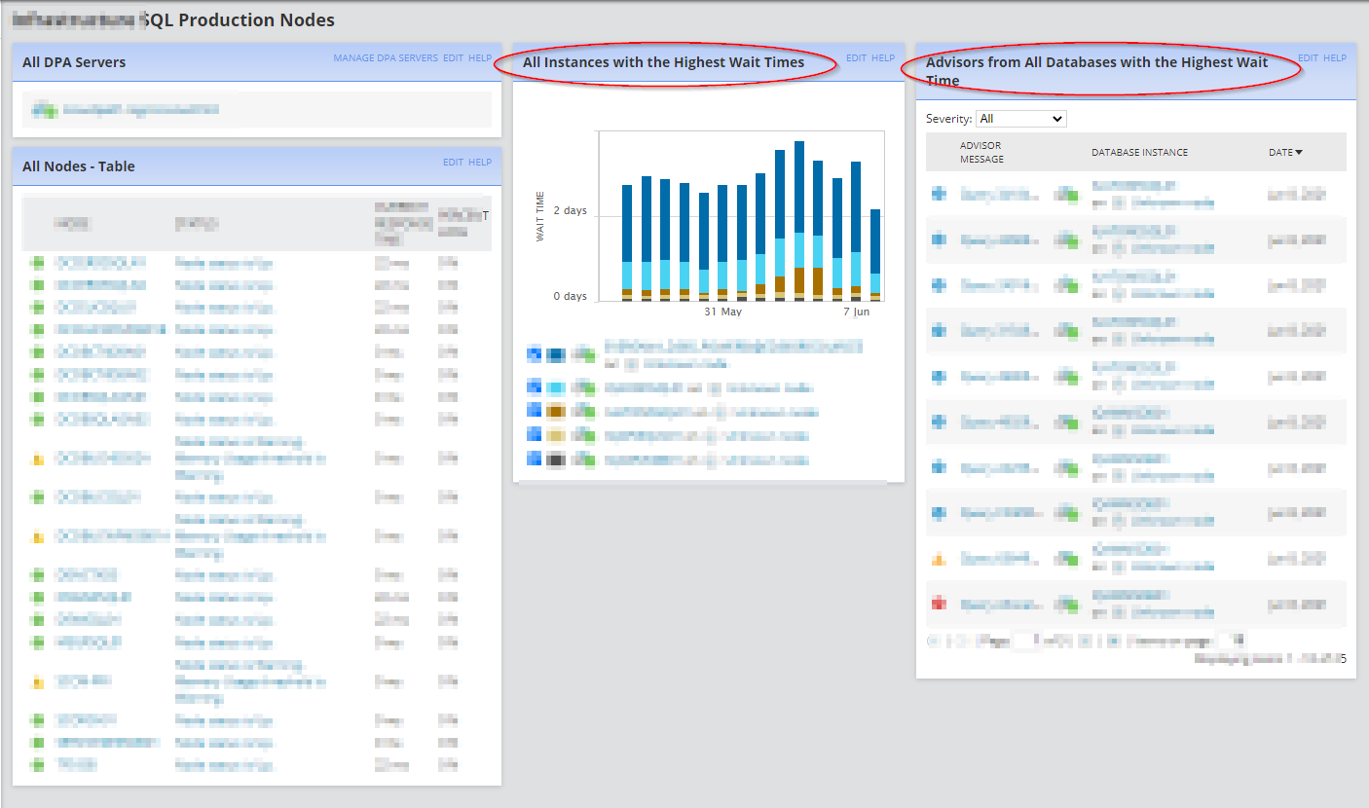The width and height of the screenshot is (1369, 808).
Task: Click the 2 days axis label
Action: pos(570,210)
